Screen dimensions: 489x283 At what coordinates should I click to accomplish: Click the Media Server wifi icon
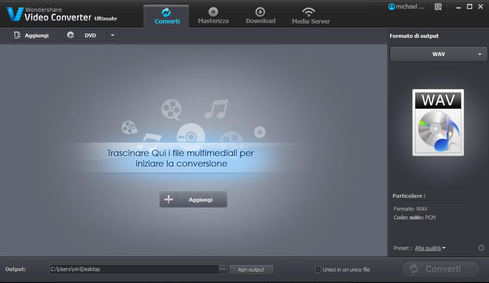click(x=308, y=12)
